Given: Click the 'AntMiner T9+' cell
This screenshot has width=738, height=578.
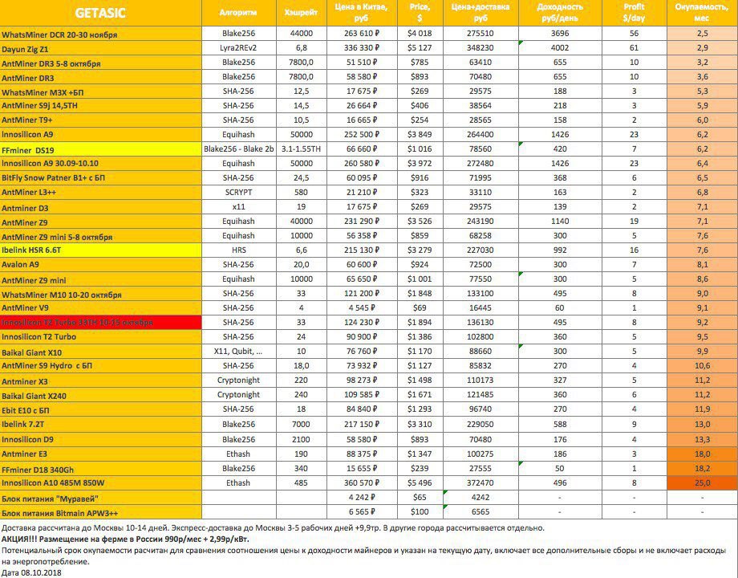Looking at the screenshot, I should point(101,120).
